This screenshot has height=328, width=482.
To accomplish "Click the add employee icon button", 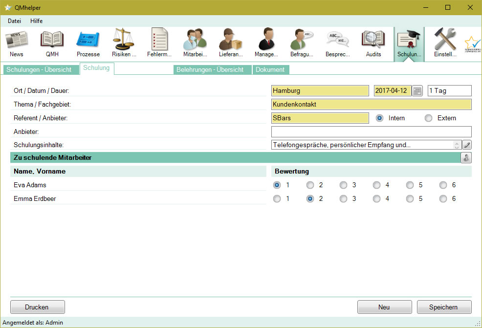I will click(466, 158).
